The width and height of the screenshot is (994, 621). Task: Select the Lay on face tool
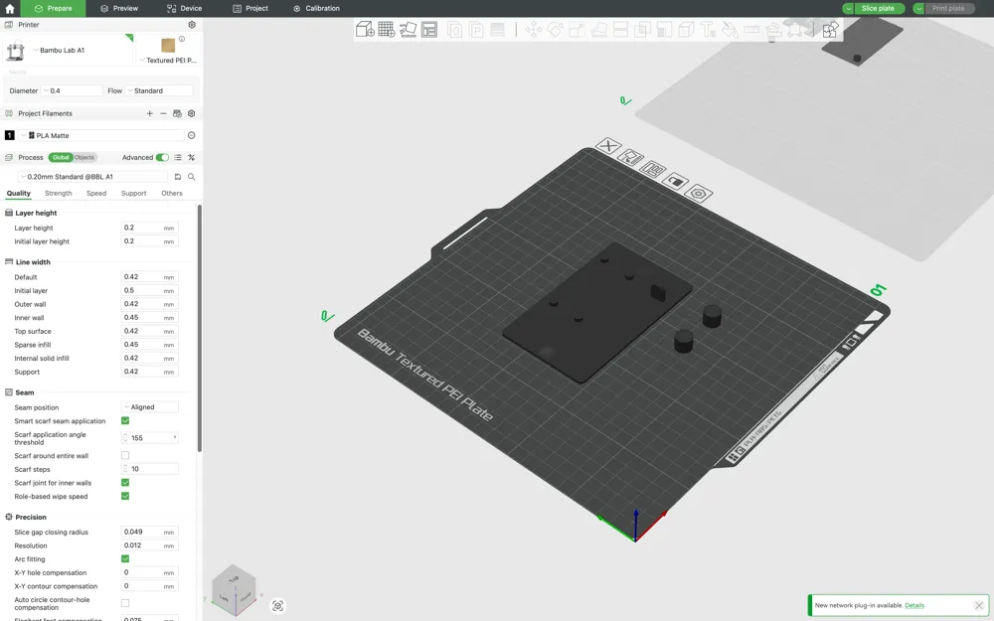click(598, 30)
